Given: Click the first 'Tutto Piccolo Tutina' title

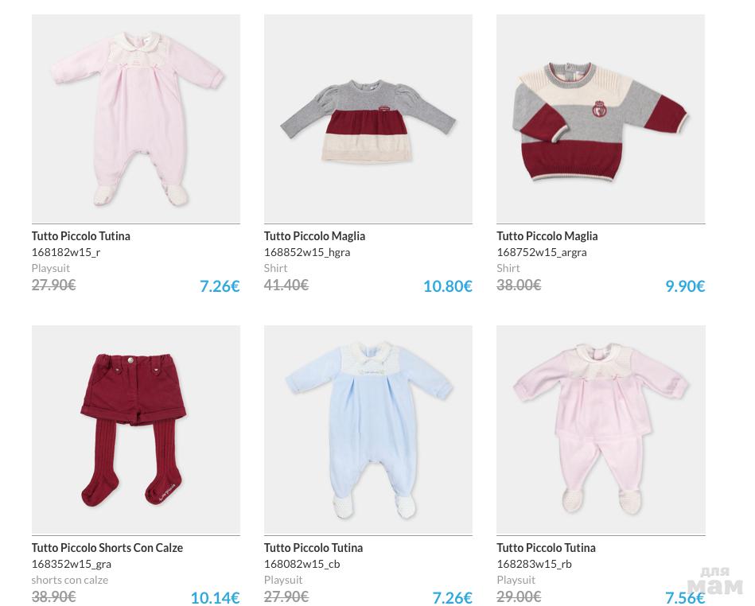Looking at the screenshot, I should tap(80, 236).
